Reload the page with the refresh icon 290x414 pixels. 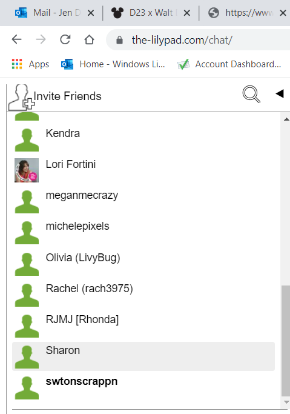click(65, 39)
